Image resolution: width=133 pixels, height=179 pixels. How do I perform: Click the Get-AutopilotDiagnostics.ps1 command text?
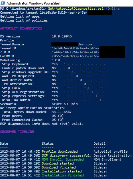[76, 9]
